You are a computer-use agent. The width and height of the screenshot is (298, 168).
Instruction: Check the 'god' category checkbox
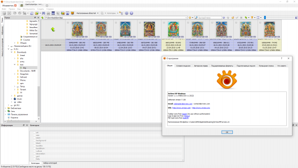[34, 156]
